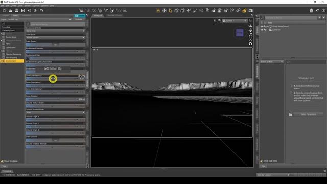Image resolution: width=327 pixels, height=184 pixels.
Task: Switch to the Render Library tab
Action: (x=114, y=16)
